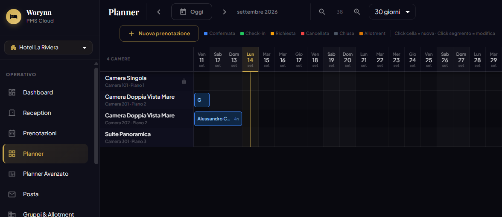Click the Mer 23 set column header

click(x=396, y=60)
